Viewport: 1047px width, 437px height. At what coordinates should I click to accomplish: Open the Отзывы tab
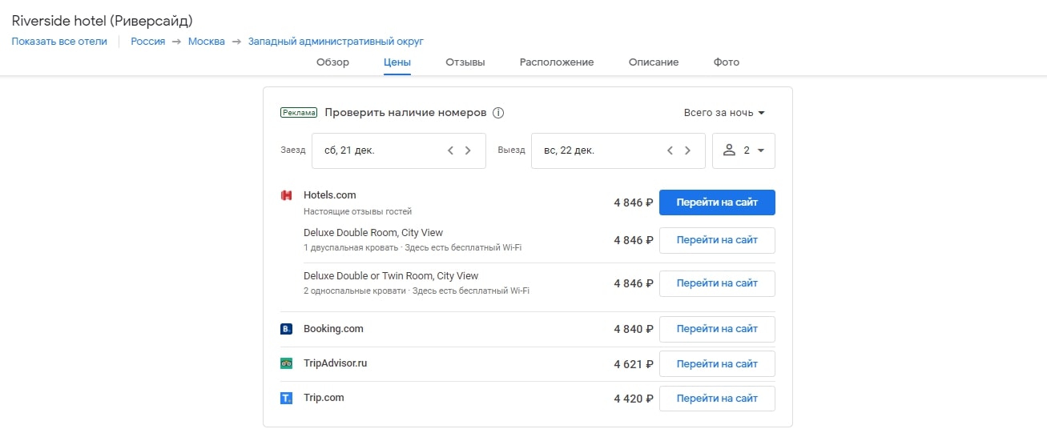[x=465, y=62]
